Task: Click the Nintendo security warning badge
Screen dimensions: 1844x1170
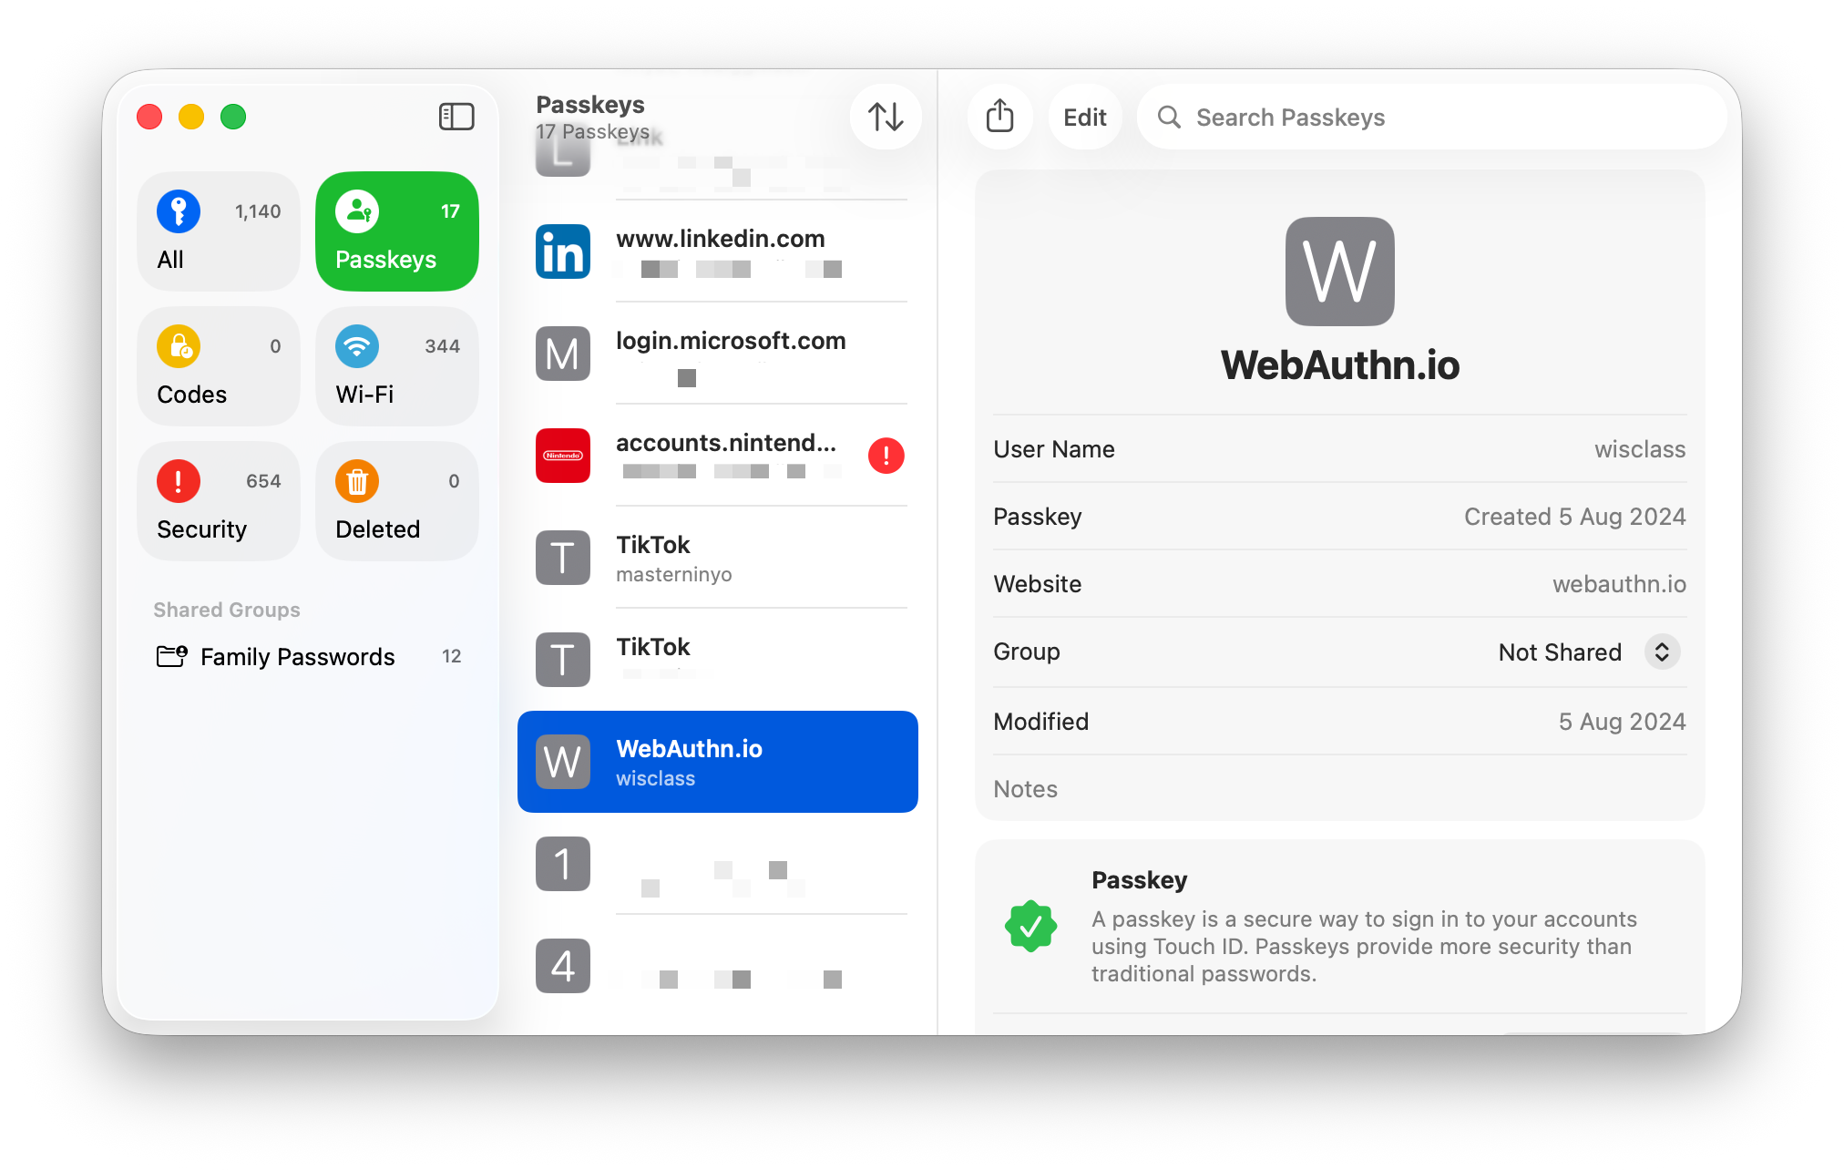Action: tap(886, 456)
